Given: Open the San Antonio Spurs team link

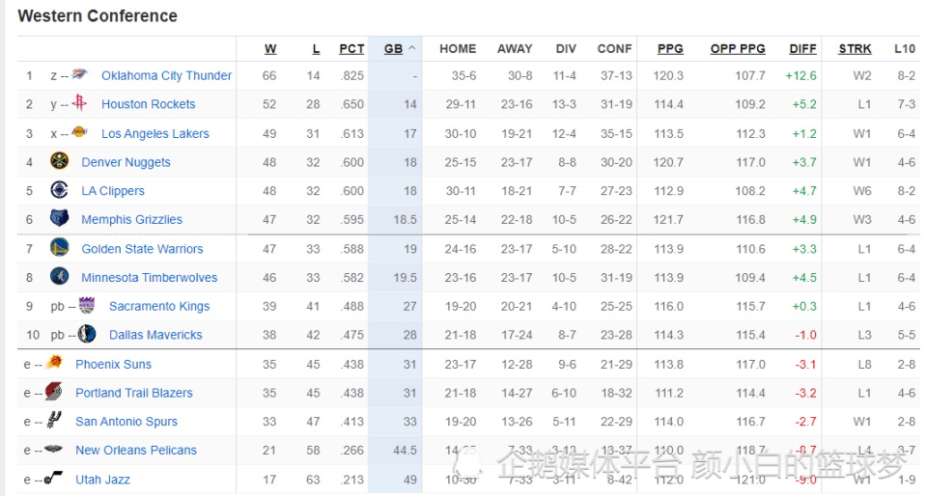Looking at the screenshot, I should (x=126, y=422).
